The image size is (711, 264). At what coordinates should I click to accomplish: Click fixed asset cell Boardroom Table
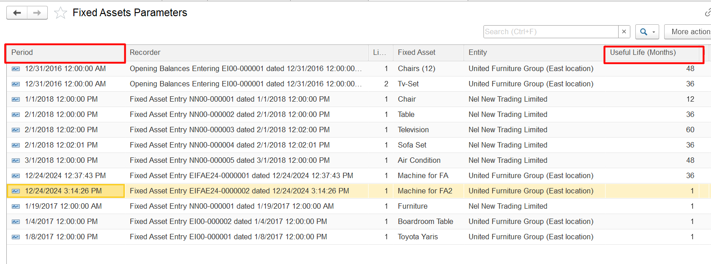pyautogui.click(x=425, y=222)
